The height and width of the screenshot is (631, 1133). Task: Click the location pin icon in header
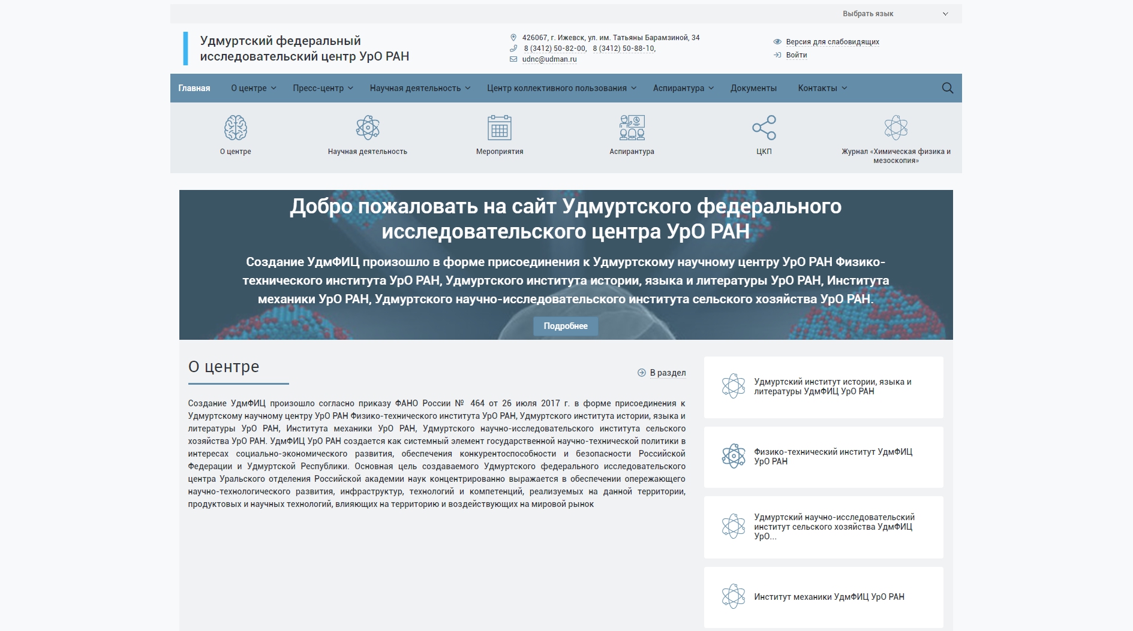point(513,37)
